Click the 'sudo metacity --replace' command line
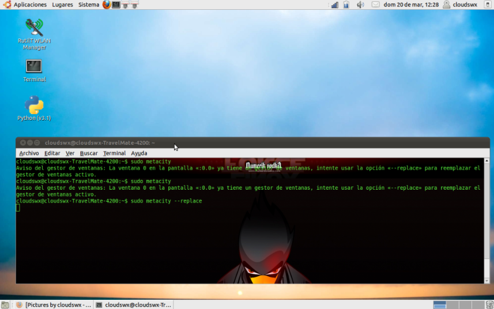This screenshot has height=309, width=494. coord(109,201)
